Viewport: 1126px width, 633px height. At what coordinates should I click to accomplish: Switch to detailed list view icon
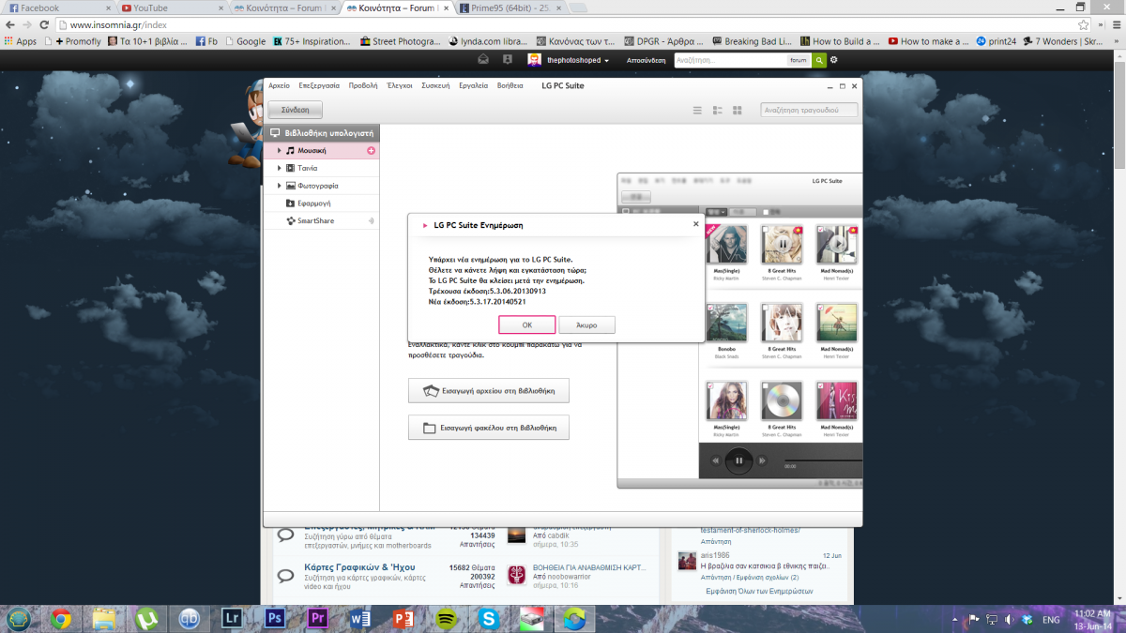(717, 110)
